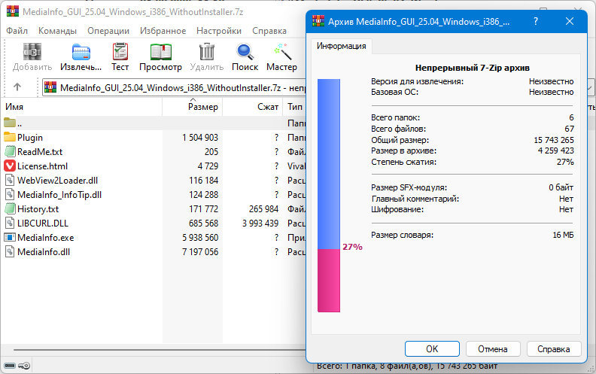Viewport: 596px width, 374px height.
Task: Open the Команды menu
Action: click(57, 31)
